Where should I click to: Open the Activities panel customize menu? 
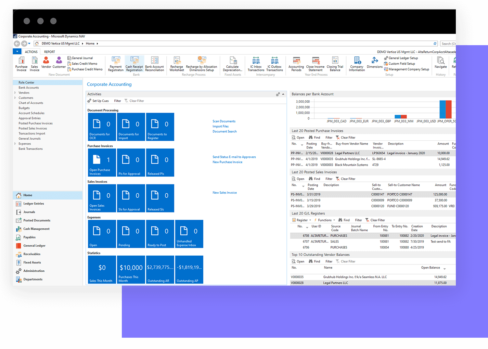tap(278, 94)
